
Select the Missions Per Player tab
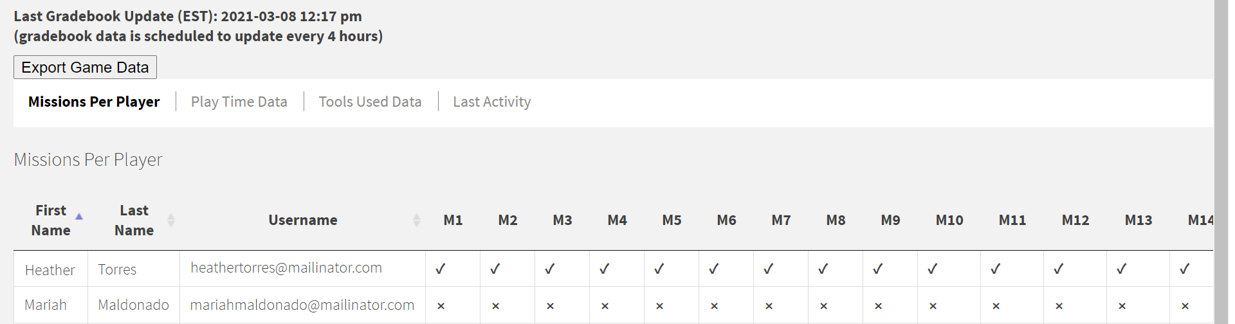pyautogui.click(x=94, y=102)
